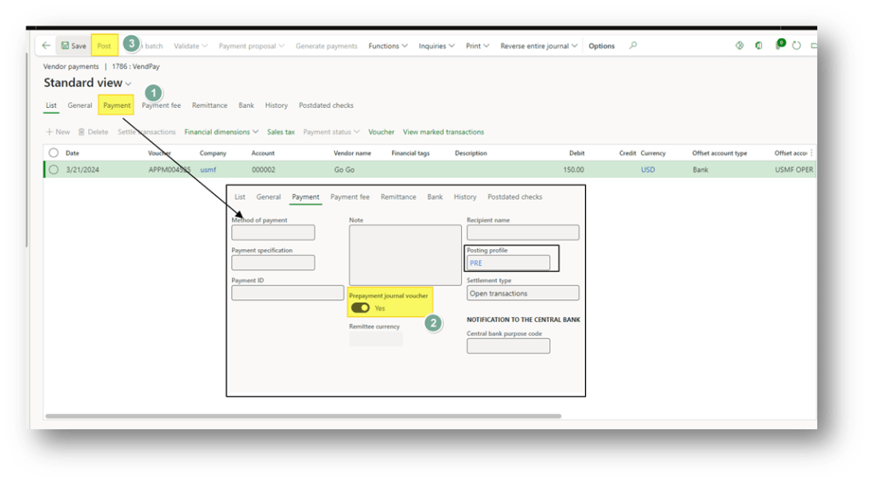Click the horizontal scrollbar at the bottom

coord(302,417)
